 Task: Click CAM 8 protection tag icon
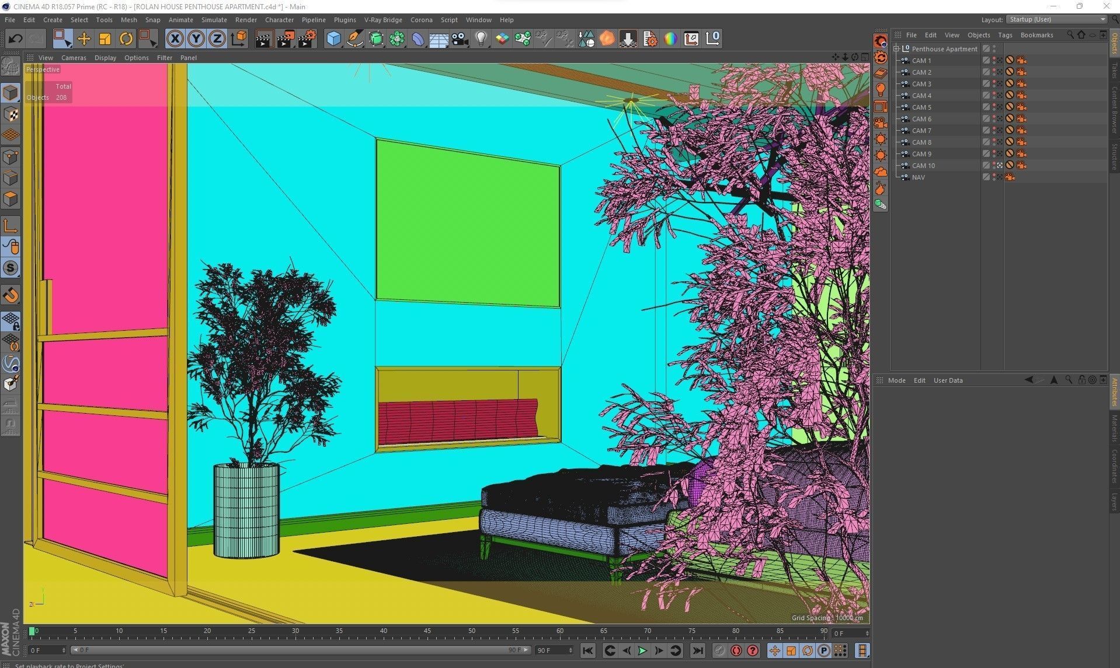click(1009, 142)
